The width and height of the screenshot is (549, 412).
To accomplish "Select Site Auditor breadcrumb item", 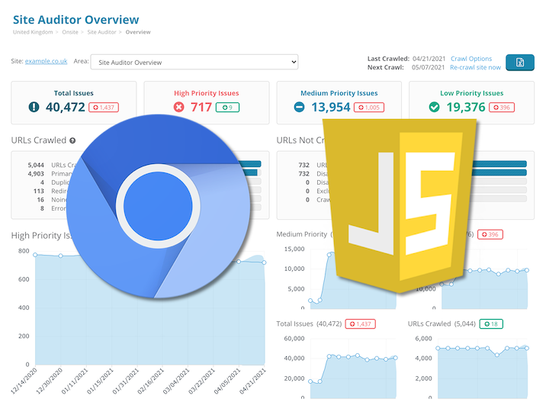I will coord(102,32).
